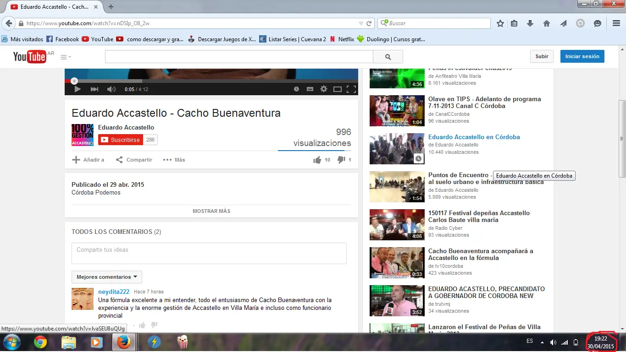Viewport: 626px width, 352px height.
Task: Click the YouTube search input field
Action: tap(239, 57)
